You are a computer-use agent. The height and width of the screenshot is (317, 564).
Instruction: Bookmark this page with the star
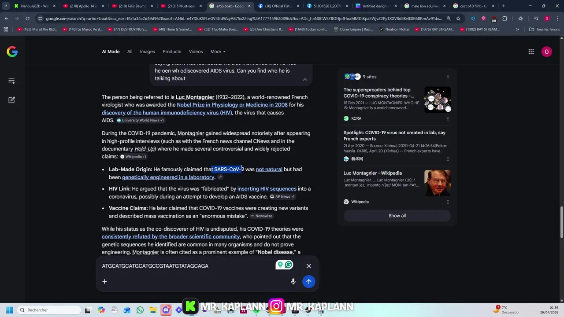coord(458,18)
